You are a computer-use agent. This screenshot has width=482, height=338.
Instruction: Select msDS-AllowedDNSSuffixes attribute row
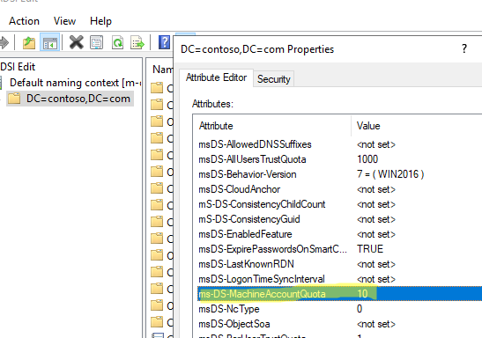[x=340, y=144]
